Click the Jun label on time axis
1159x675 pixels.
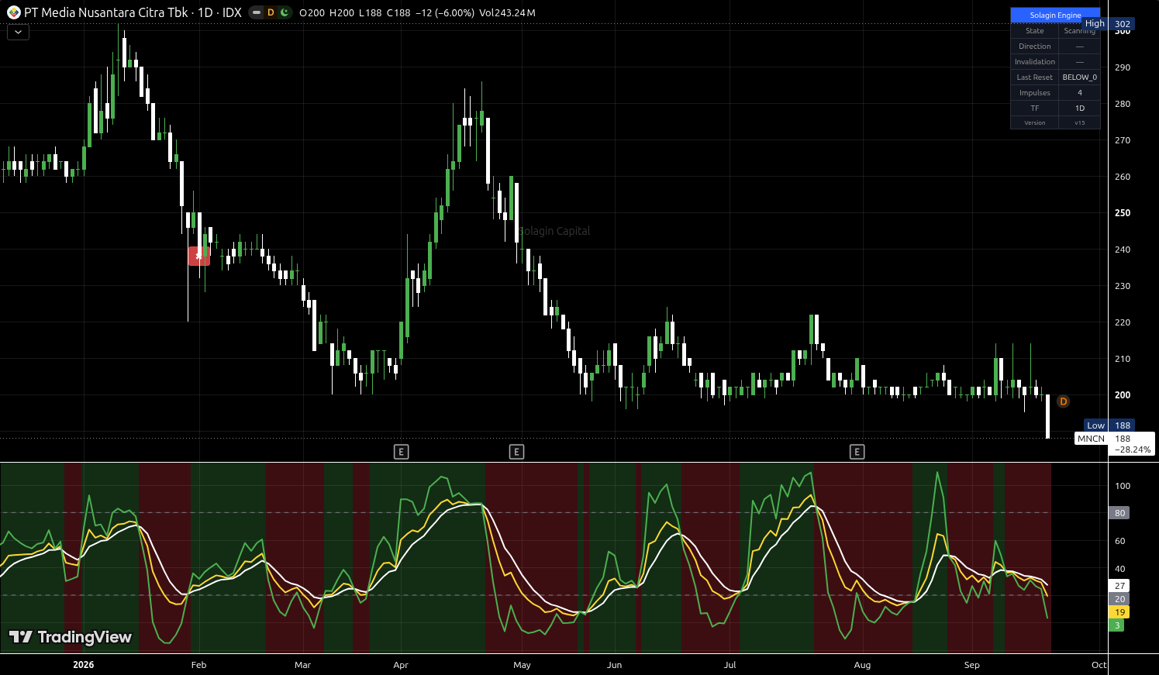tap(614, 665)
